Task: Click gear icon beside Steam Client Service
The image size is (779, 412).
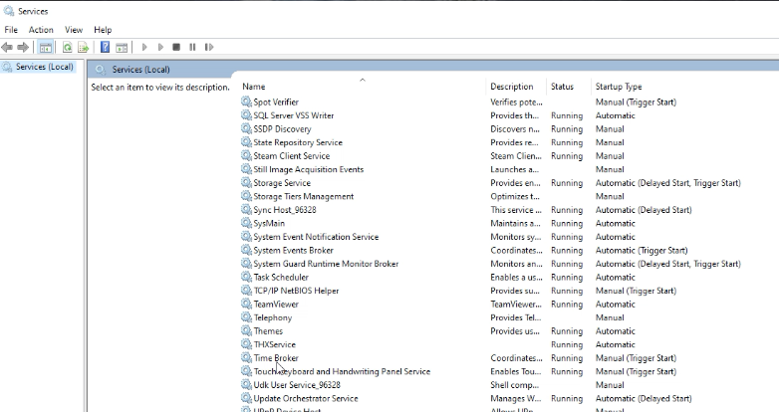Action: click(246, 155)
